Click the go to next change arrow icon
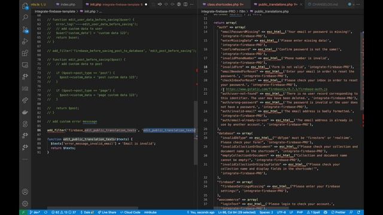Image resolution: width=383 pixels, height=215 pixels. (172, 4)
